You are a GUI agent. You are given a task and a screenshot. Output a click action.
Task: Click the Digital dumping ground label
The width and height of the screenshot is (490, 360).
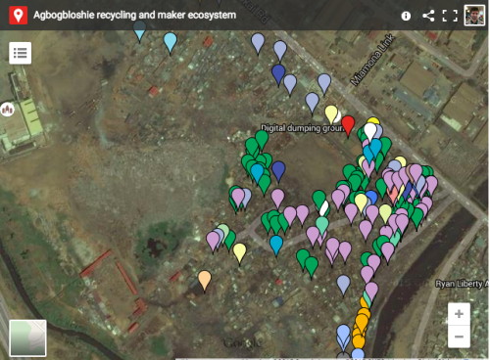[302, 128]
